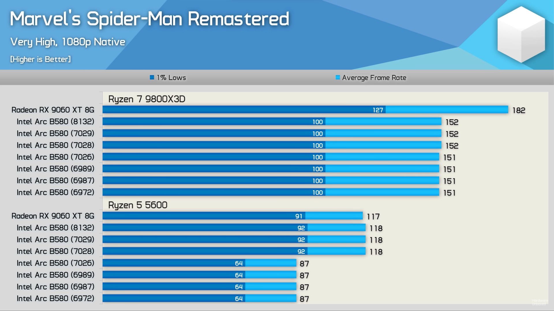Image resolution: width=554 pixels, height=311 pixels.
Task: Click the white cube logo
Action: 521,34
